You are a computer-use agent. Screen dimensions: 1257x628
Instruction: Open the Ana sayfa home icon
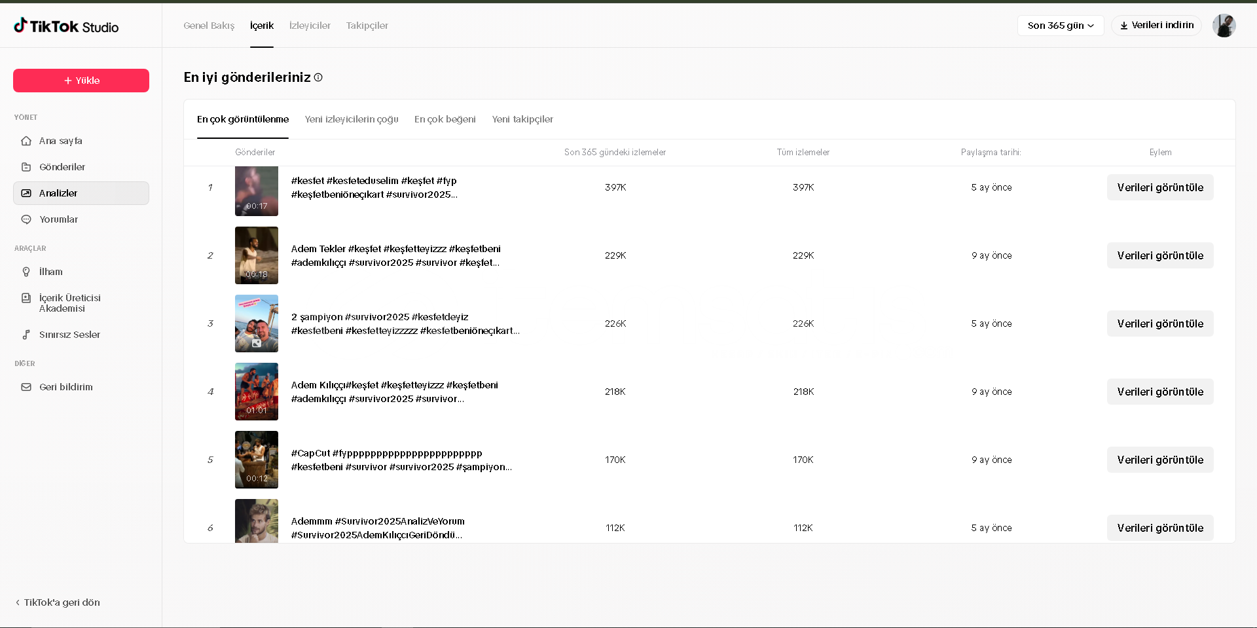point(26,141)
